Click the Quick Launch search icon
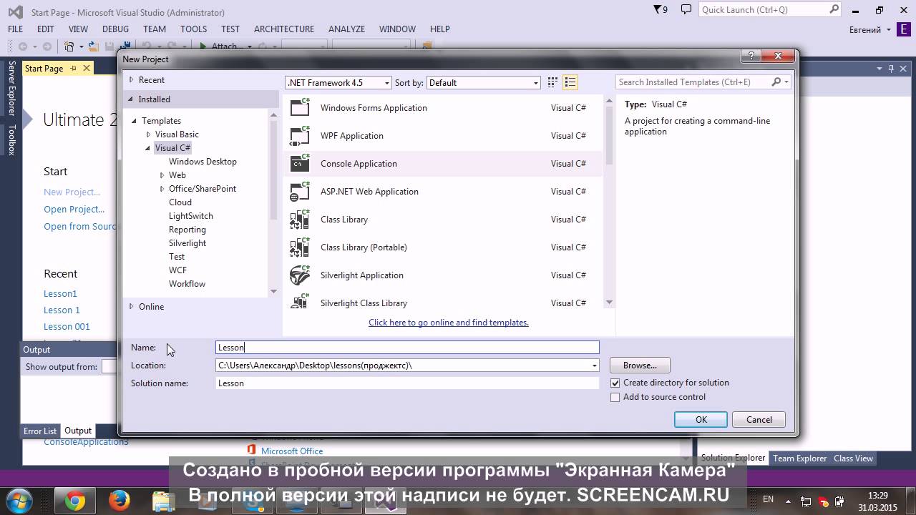The image size is (916, 515). point(834,10)
